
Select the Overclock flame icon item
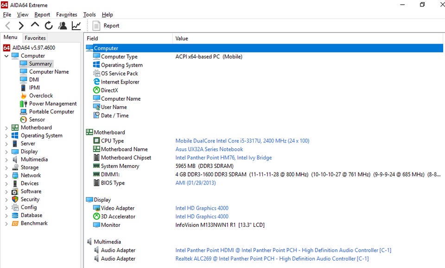pos(40,96)
